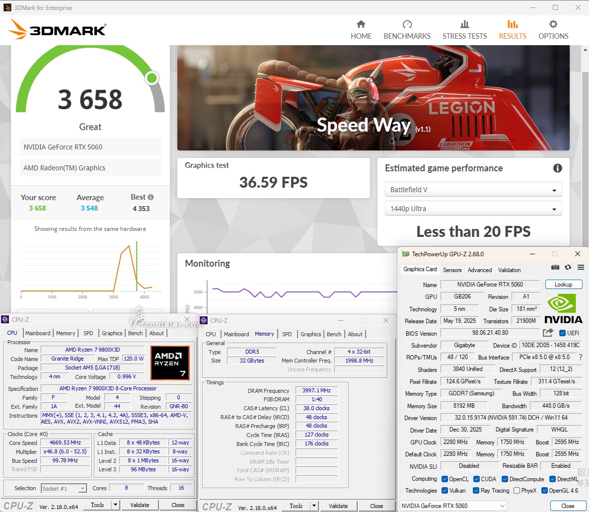This screenshot has width=589, height=512.
Task: Click the Lookup button in GPU-Z
Action: pyautogui.click(x=564, y=285)
